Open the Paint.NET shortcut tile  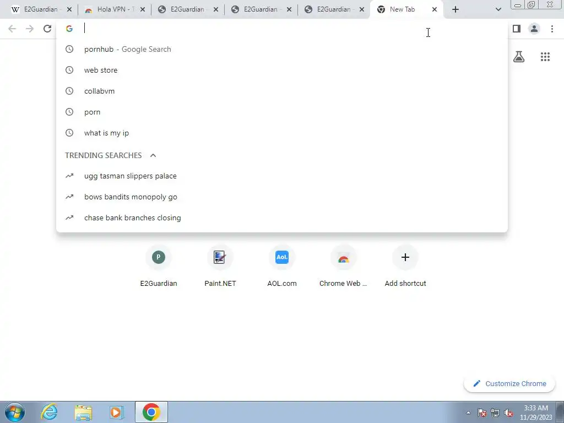tap(220, 266)
